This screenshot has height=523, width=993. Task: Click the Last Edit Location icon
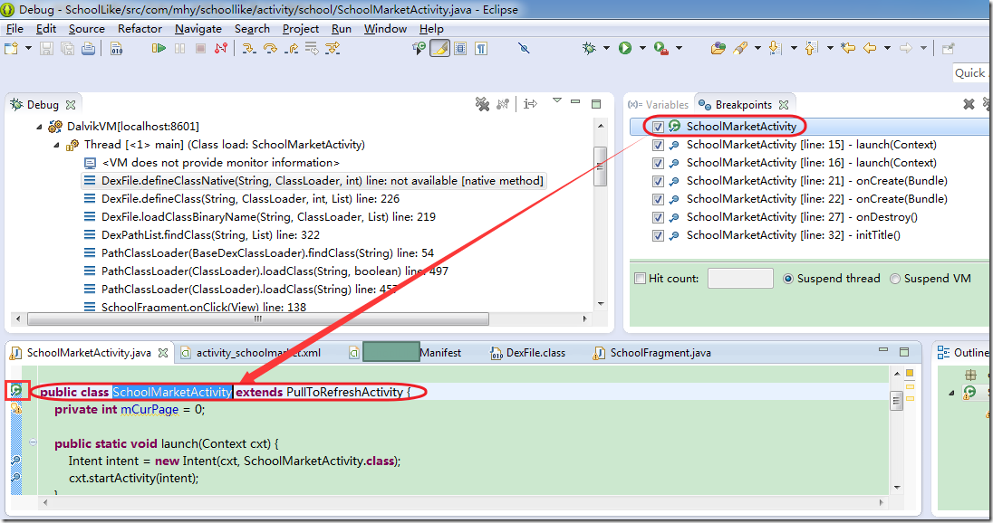(x=848, y=48)
